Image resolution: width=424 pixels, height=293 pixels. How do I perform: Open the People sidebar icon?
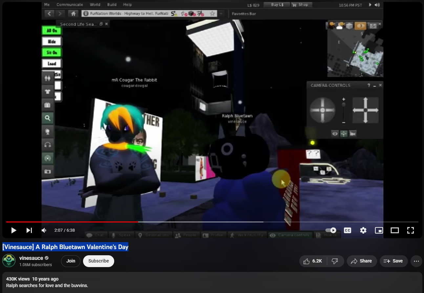pos(48,78)
